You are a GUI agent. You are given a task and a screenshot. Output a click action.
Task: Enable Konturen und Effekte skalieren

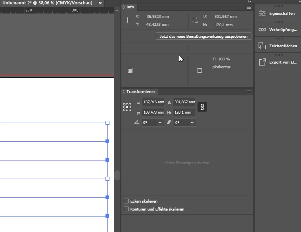pyautogui.click(x=126, y=209)
